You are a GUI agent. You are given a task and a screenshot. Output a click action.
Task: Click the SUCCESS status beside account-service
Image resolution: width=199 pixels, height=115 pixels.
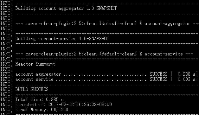click(159, 79)
